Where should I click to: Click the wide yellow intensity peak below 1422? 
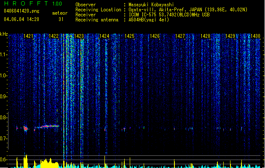point(50,163)
